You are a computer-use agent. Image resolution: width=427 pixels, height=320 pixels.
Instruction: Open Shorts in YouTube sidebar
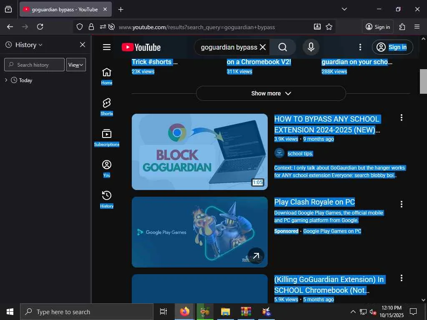(x=107, y=107)
